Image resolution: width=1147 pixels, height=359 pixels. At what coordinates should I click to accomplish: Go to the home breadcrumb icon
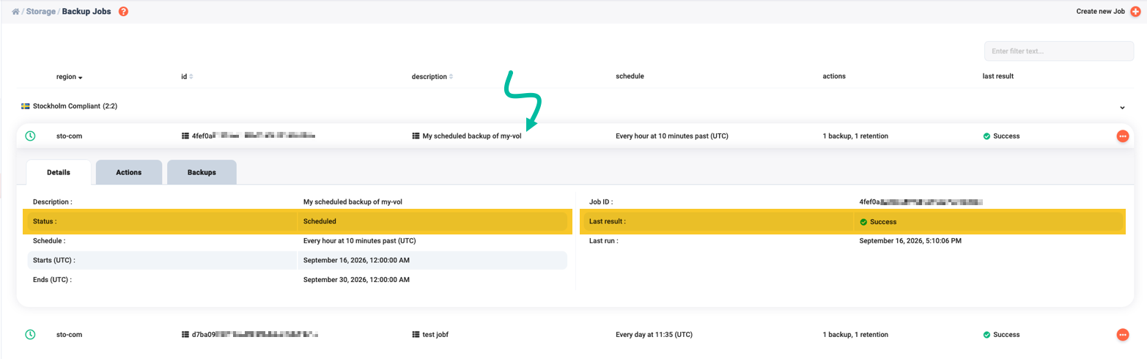(15, 12)
